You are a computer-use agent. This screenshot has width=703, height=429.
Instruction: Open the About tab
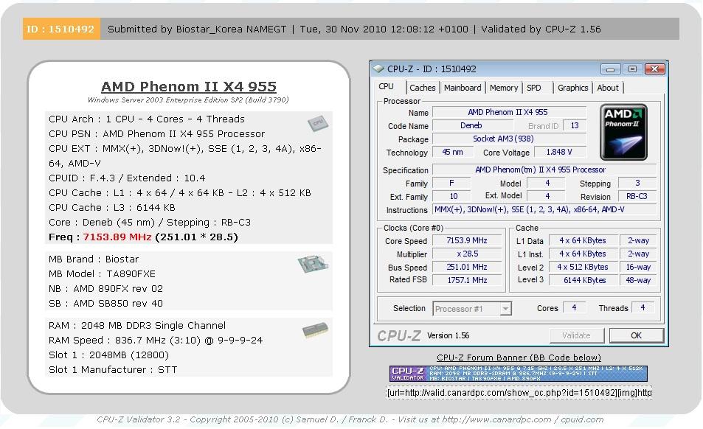608,88
